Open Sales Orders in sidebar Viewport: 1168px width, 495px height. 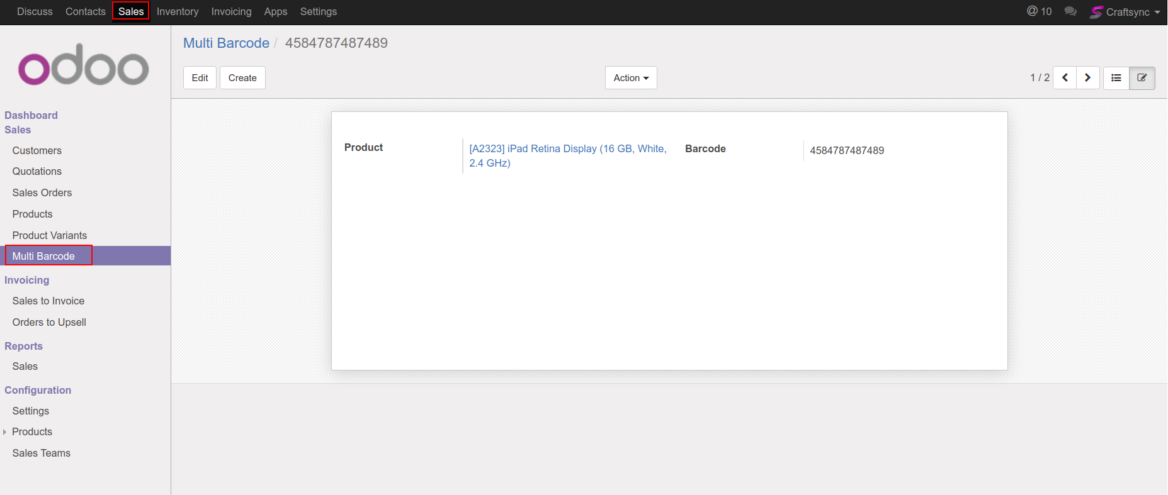pos(42,192)
